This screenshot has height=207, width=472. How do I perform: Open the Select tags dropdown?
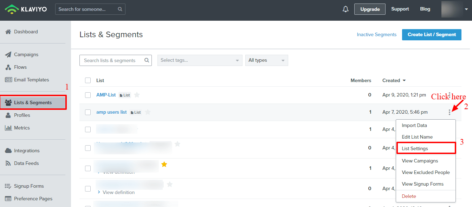200,60
